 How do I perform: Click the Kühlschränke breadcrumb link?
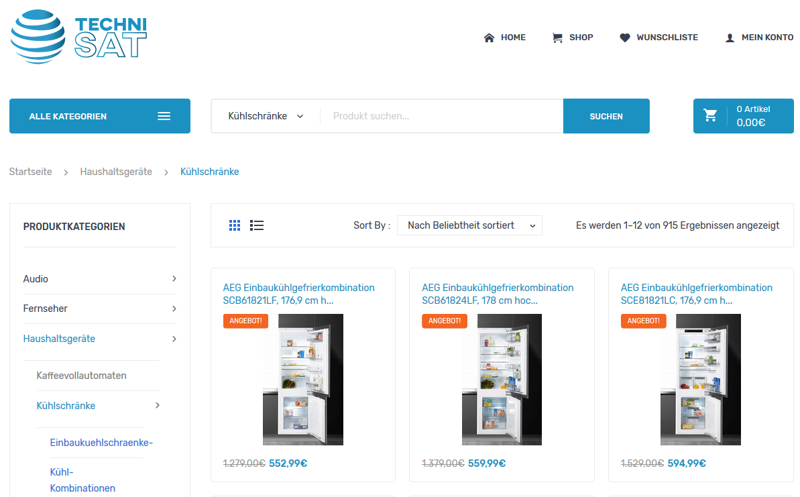210,172
